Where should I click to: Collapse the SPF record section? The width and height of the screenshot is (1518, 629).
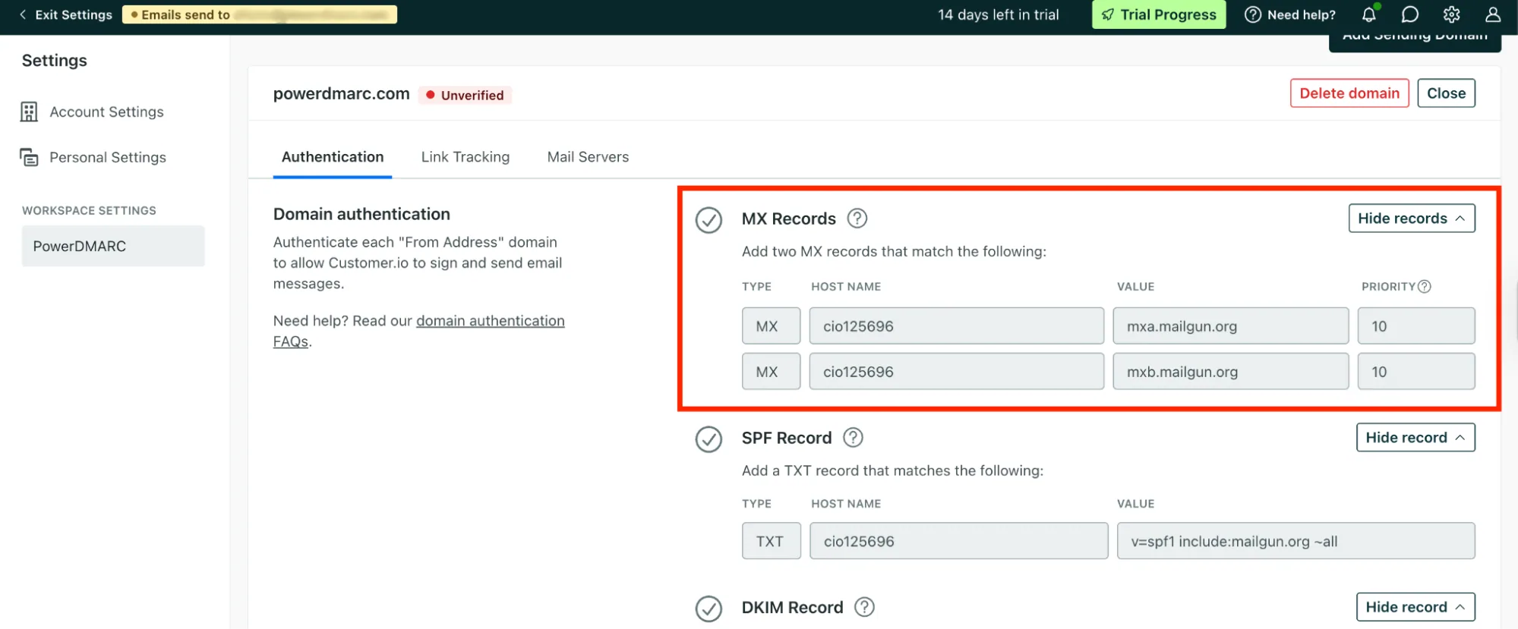click(x=1415, y=438)
